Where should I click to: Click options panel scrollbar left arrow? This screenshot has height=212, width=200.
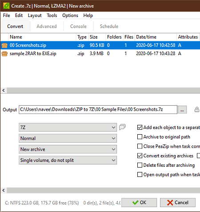(x=4, y=190)
